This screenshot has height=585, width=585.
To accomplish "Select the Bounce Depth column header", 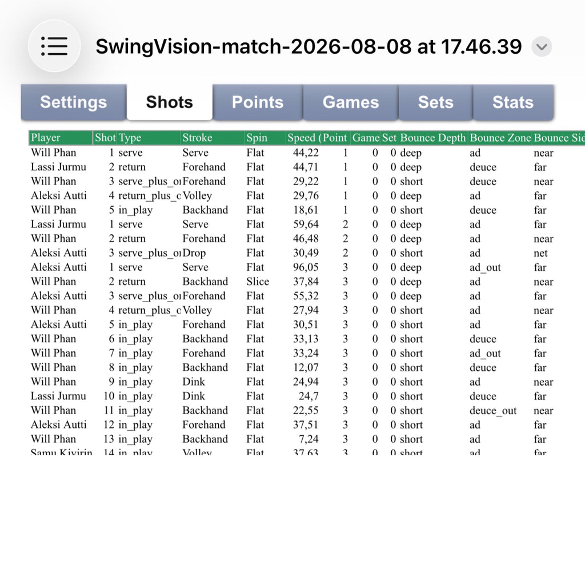I will click(x=433, y=138).
